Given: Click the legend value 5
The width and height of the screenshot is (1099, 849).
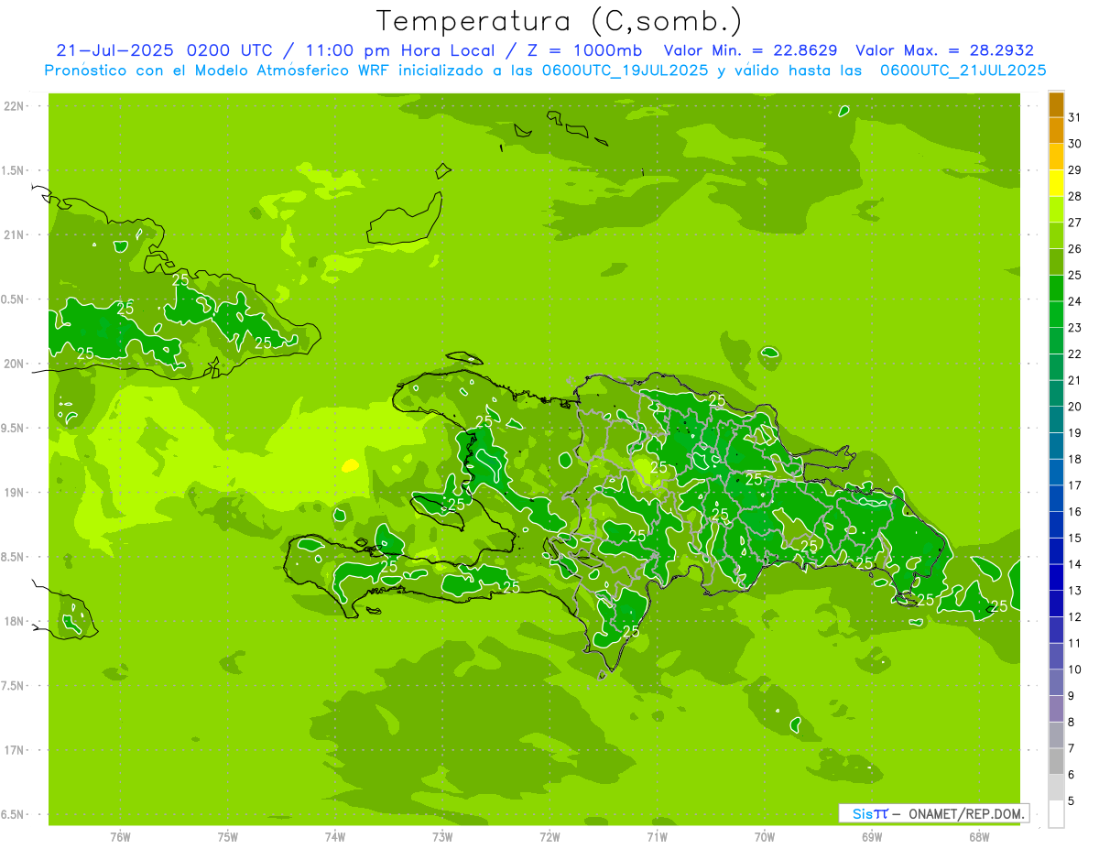Looking at the screenshot, I should (x=1072, y=801).
